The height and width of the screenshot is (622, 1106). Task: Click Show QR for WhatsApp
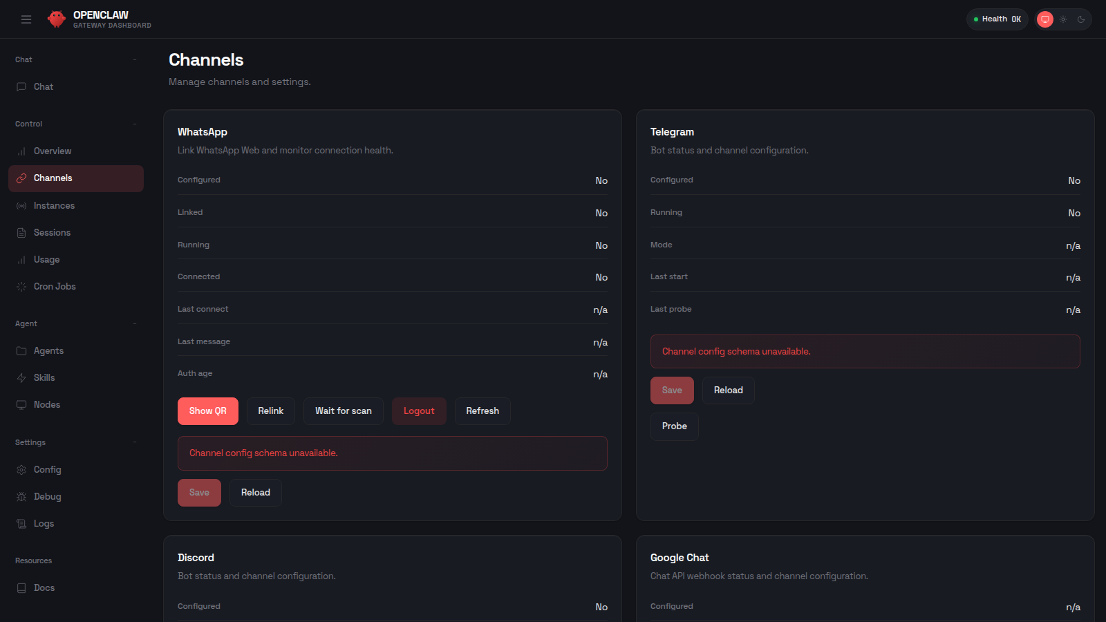pos(208,411)
